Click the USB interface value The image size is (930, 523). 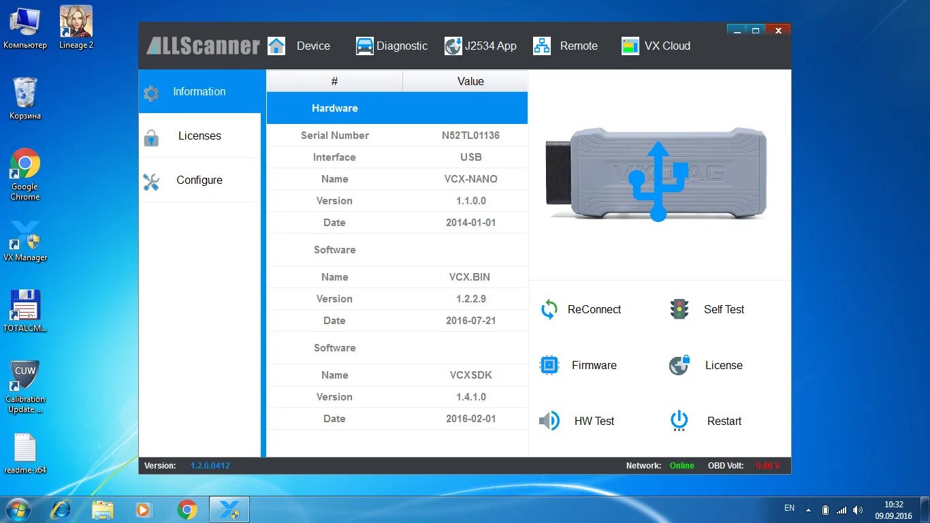pyautogui.click(x=470, y=157)
